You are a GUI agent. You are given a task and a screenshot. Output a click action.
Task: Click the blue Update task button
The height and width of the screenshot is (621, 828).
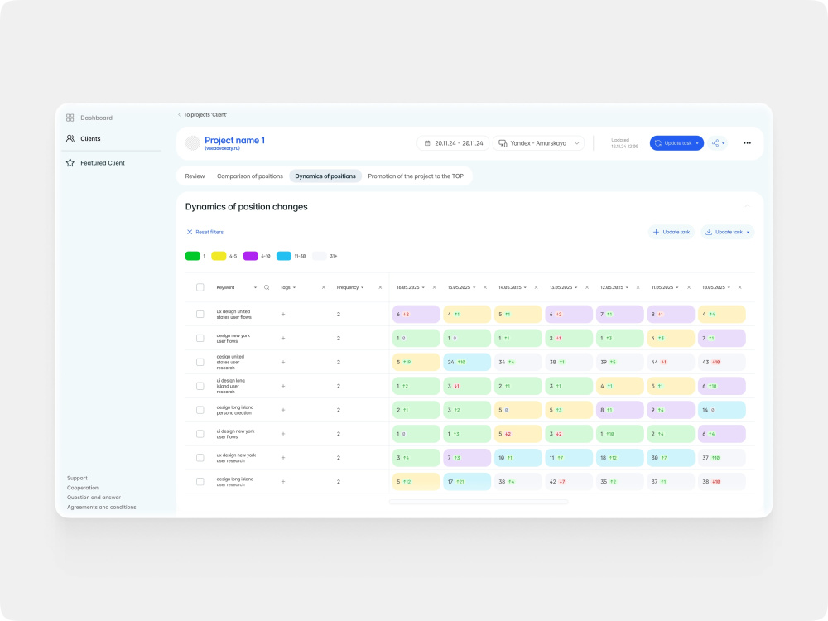coord(676,143)
